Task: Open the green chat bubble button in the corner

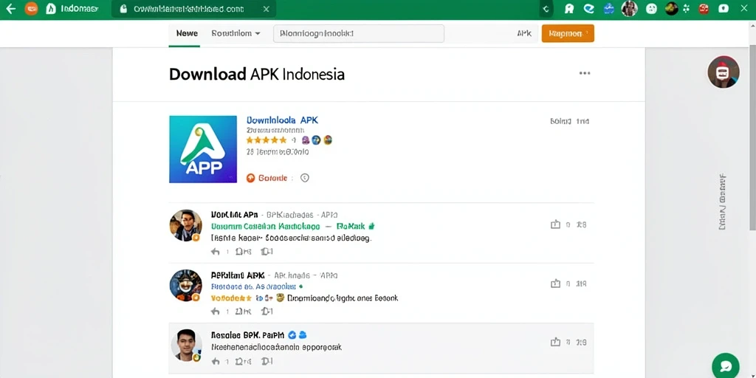Action: tap(726, 366)
